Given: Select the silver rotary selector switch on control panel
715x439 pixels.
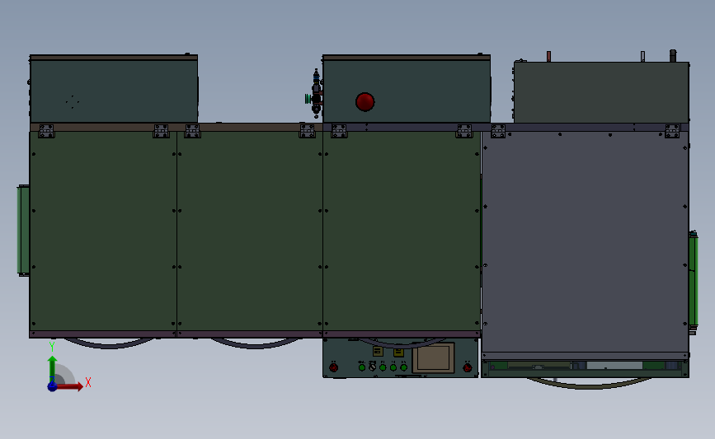Looking at the screenshot, I should pos(372,367).
